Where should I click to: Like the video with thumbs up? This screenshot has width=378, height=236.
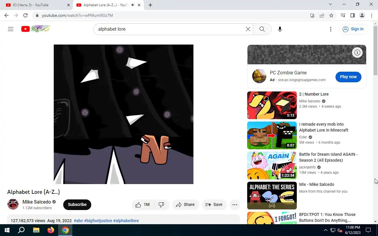[x=143, y=204]
